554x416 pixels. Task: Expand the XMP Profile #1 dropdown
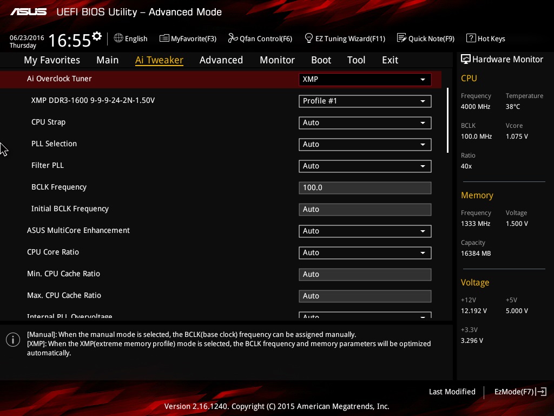pos(365,101)
